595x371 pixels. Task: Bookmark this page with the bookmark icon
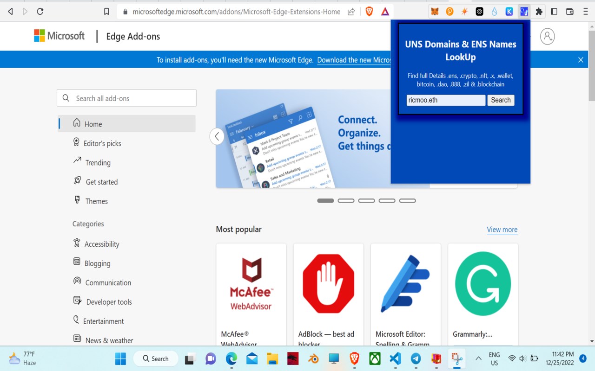pyautogui.click(x=106, y=12)
